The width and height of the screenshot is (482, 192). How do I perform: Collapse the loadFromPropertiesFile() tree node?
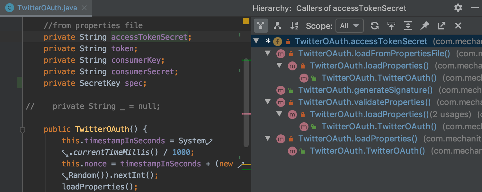[268, 53]
